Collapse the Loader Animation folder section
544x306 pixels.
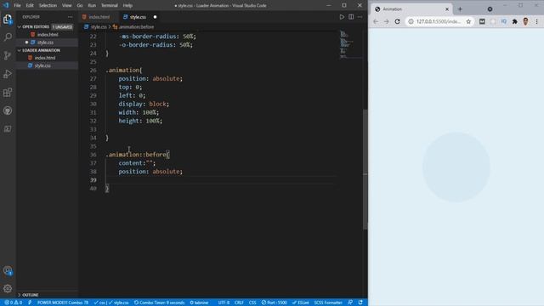tap(19, 50)
